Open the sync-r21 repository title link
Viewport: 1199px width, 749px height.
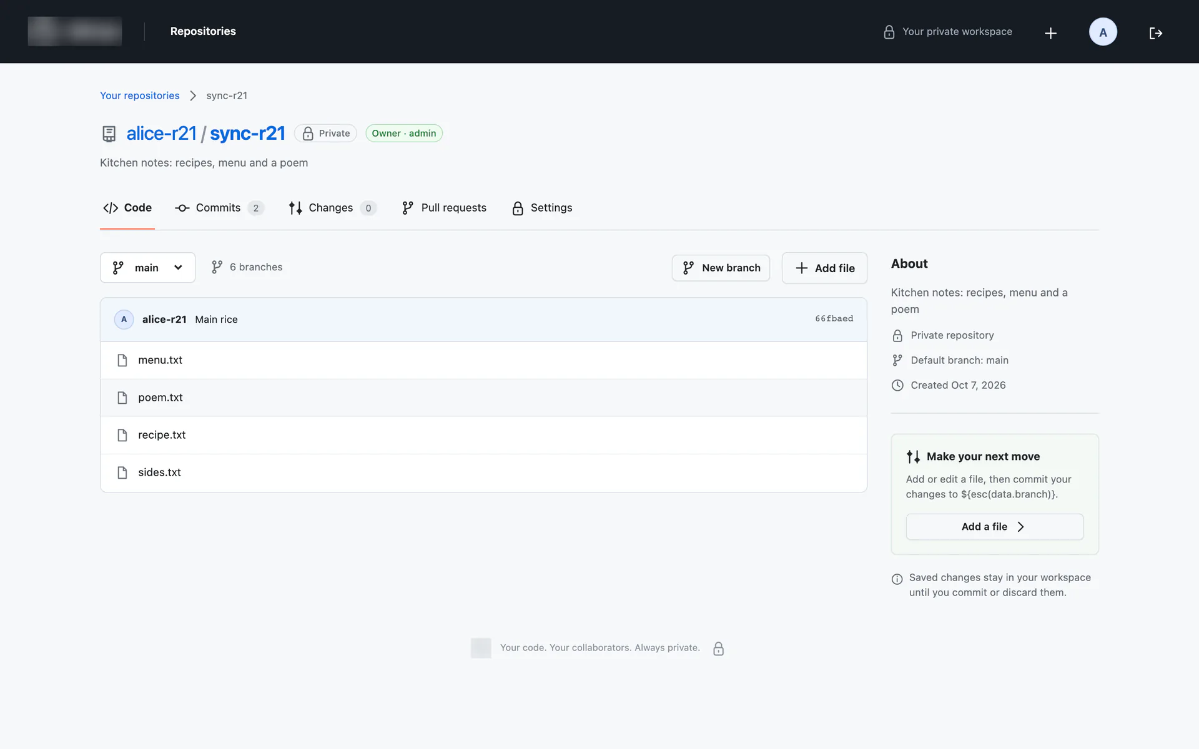(x=247, y=133)
